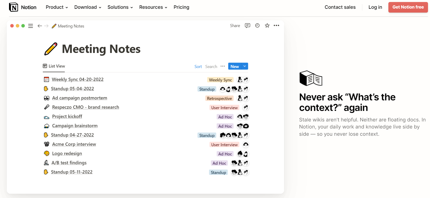Screen dimensions: 430x198
Task: Click the large pencil icon beside title
Action: coord(51,49)
